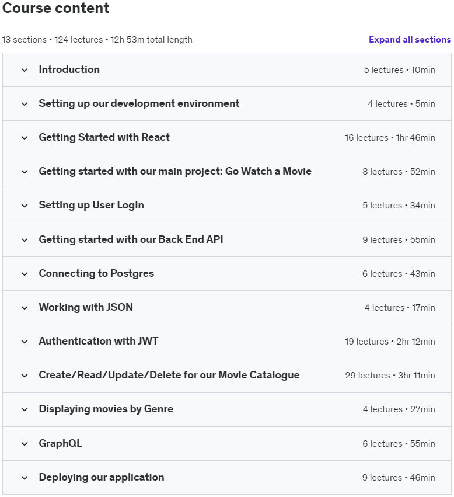The image size is (454, 497).
Task: Click the Connecting to Postgres chevron icon
Action: tap(25, 274)
